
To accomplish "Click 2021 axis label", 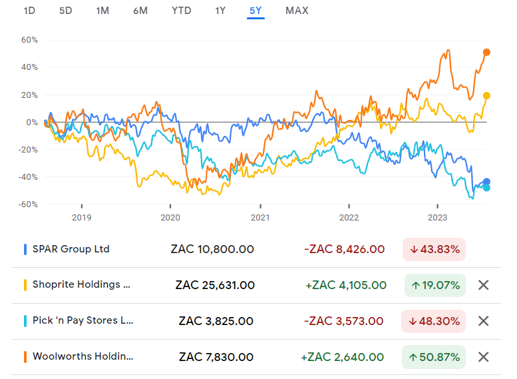I will [260, 218].
